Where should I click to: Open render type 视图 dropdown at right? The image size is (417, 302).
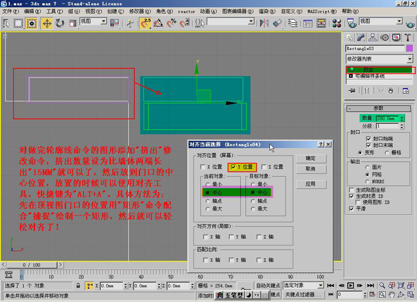[381, 21]
